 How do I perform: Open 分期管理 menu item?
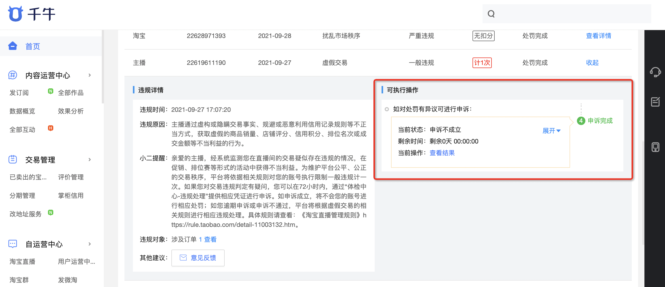pos(22,196)
